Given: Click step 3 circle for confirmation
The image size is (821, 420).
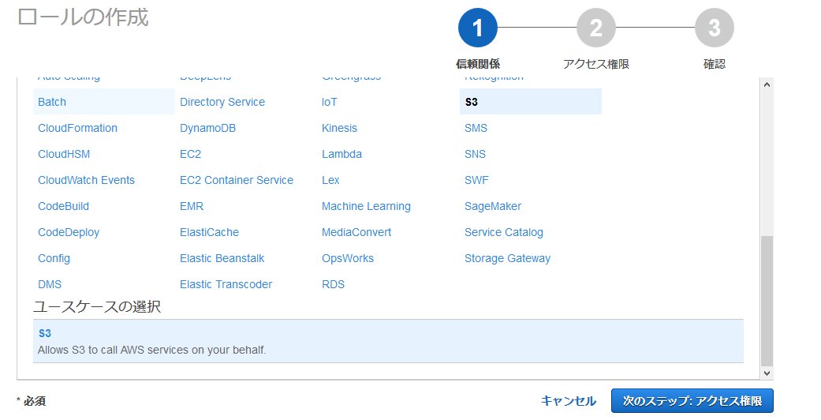Looking at the screenshot, I should tap(714, 29).
